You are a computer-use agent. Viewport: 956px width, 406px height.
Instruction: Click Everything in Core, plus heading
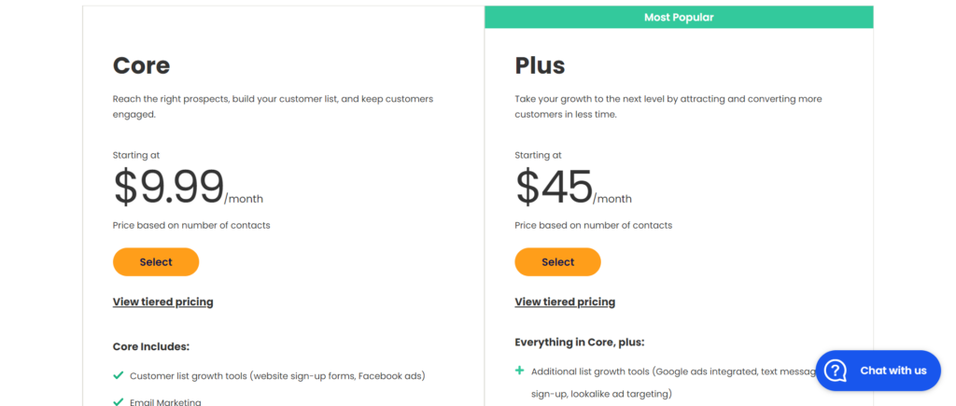click(579, 342)
